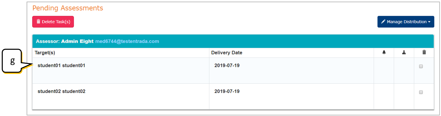
Task: Click the Target(s) column header
Action: (x=45, y=52)
